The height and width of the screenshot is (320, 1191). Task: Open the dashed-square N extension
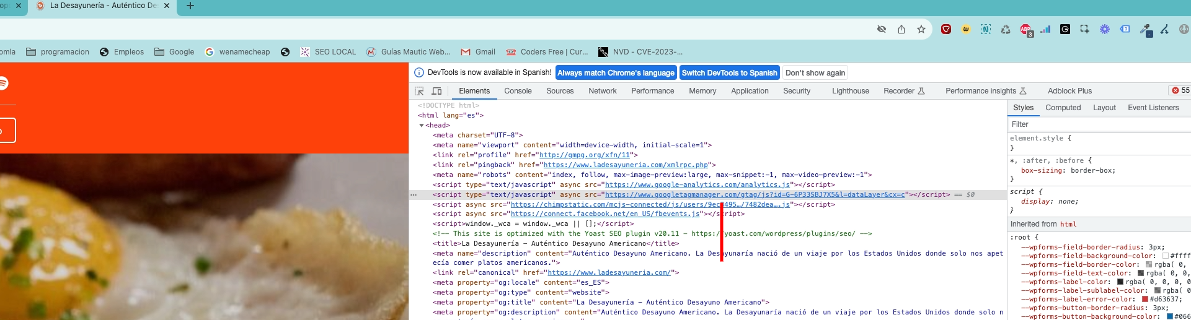point(986,29)
